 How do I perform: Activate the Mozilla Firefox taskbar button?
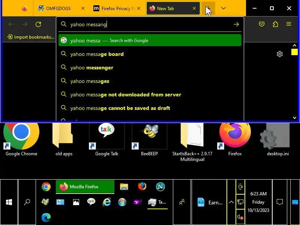(x=85, y=187)
